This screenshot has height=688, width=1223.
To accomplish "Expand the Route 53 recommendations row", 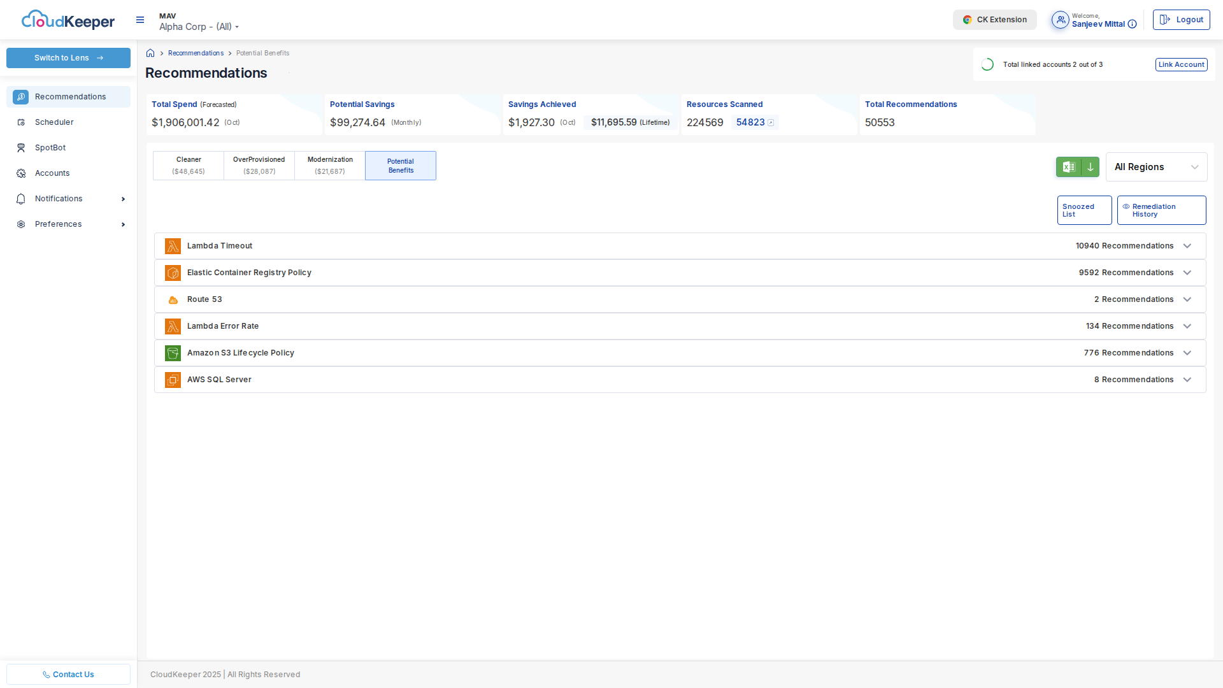I will tap(1187, 299).
